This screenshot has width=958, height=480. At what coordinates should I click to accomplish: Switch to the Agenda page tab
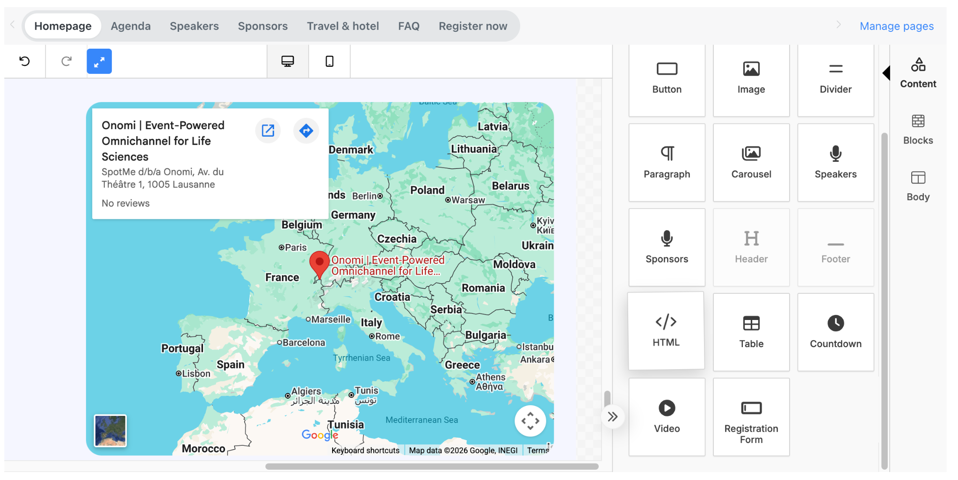tap(131, 26)
